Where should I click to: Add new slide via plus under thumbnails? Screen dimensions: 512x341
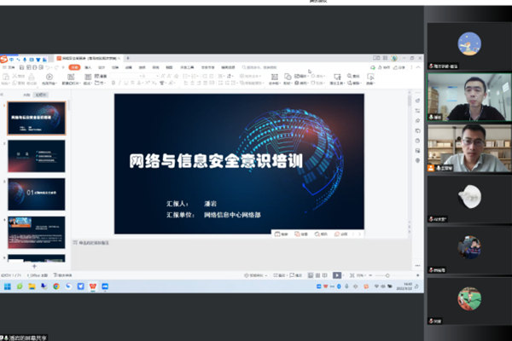[34, 266]
